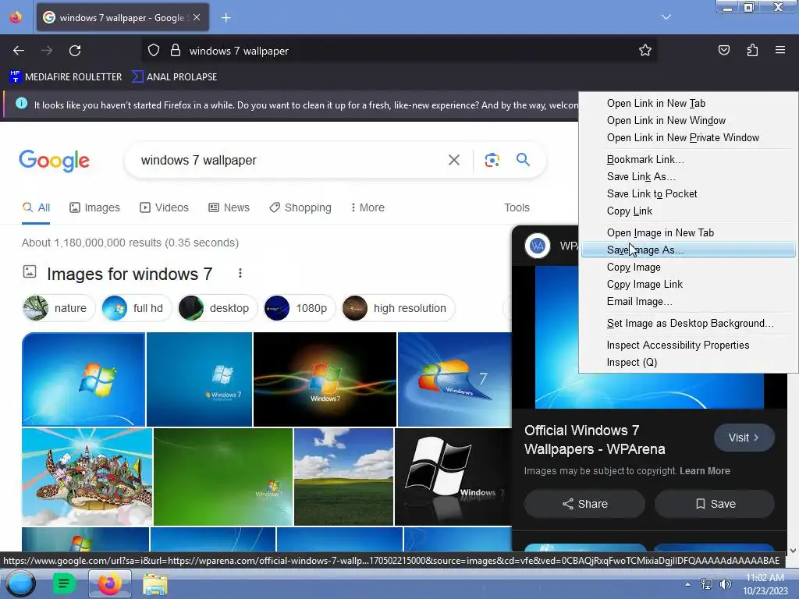Choose Copy Link in context menu

click(x=688, y=211)
